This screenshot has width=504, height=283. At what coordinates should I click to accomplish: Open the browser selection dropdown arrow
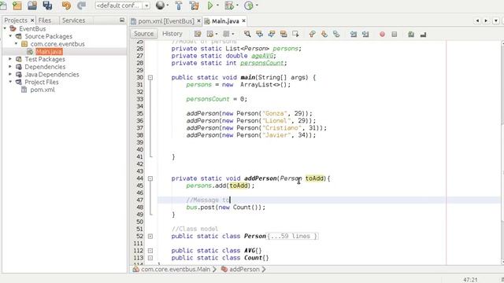(x=168, y=6)
